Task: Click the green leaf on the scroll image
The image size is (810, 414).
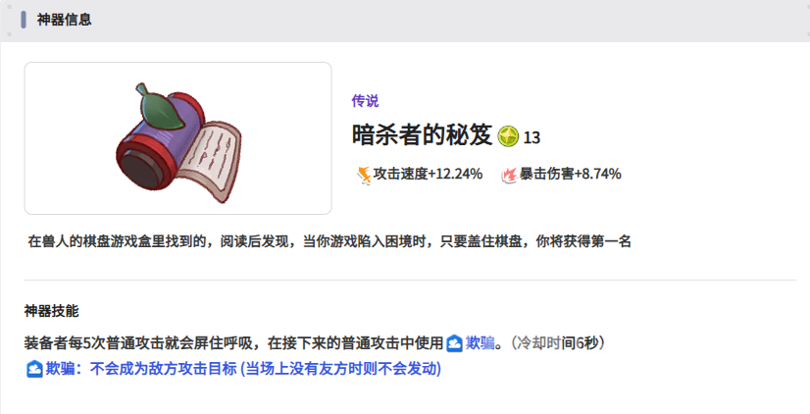Action: point(160,105)
